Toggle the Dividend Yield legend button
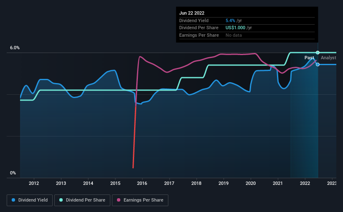 tap(30, 200)
